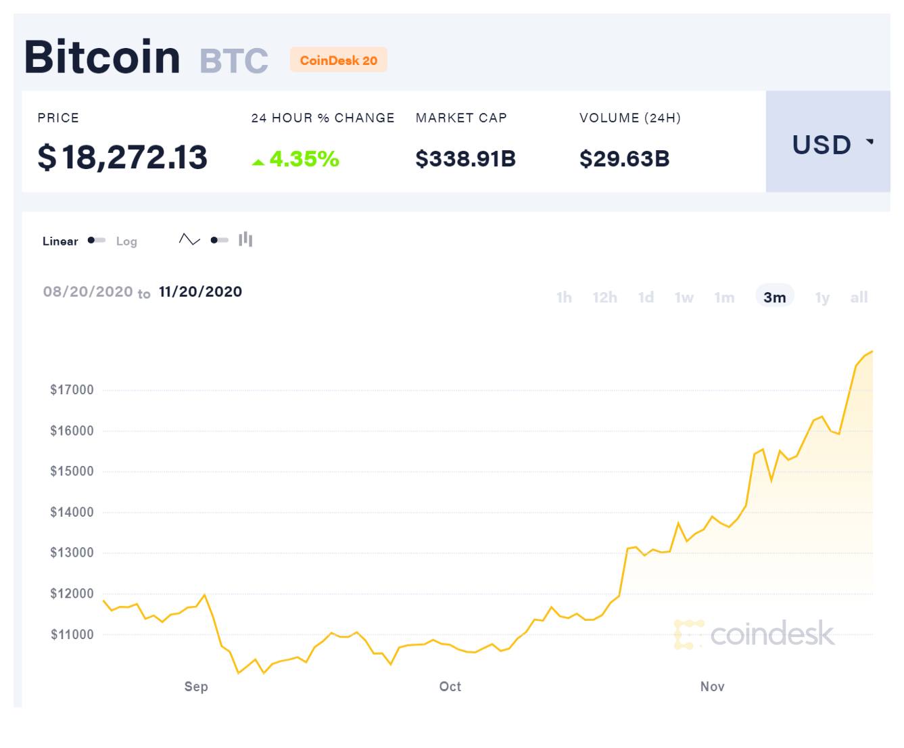Click the dropdown arrow beside USD
The width and height of the screenshot is (904, 748).
870,142
